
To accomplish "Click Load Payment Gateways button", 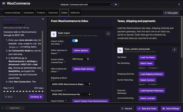I will [x=152, y=91].
